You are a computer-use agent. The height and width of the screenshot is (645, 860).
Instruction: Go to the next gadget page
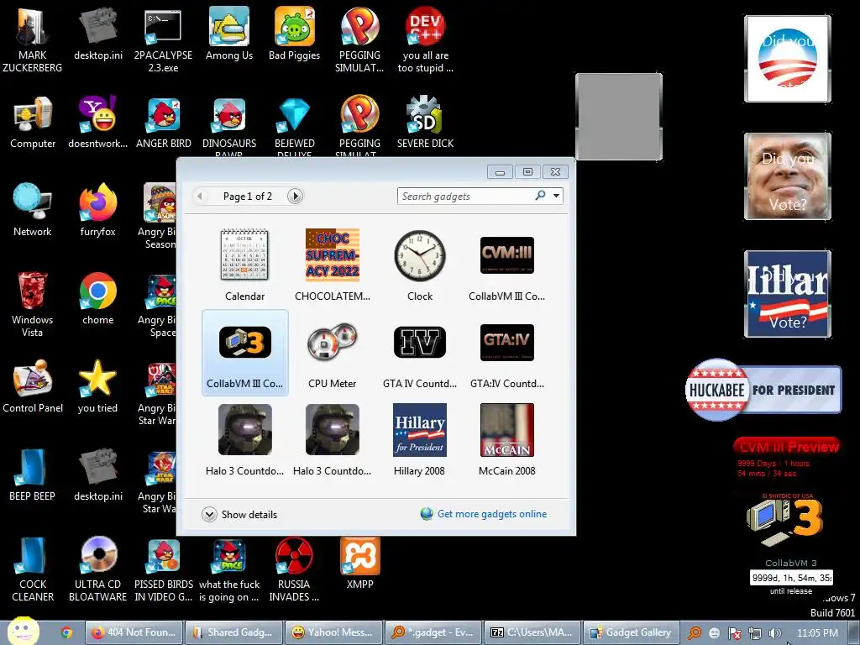(x=295, y=197)
